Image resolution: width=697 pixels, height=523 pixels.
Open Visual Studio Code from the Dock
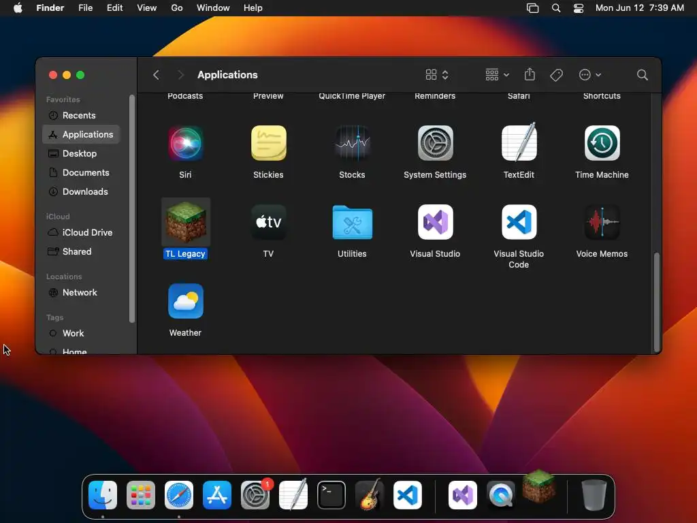click(408, 495)
